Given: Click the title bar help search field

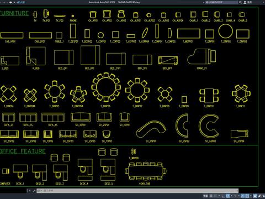Looking at the screenshot, I should pos(221,2).
